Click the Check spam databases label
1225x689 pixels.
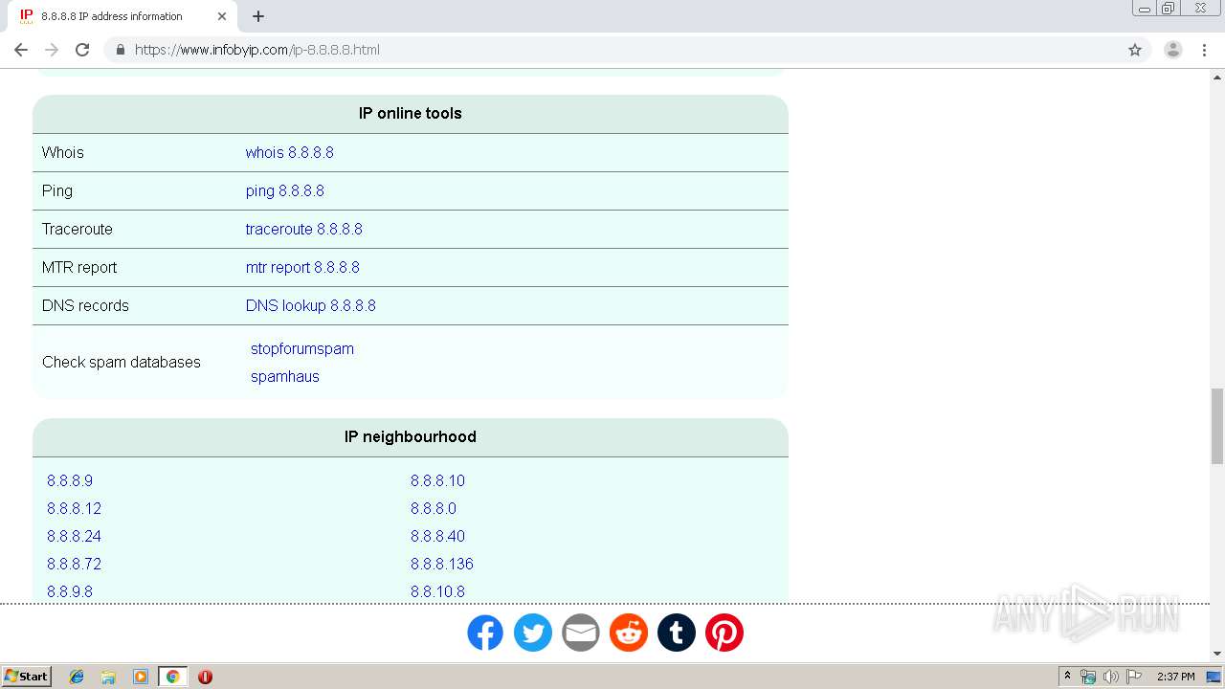(122, 362)
